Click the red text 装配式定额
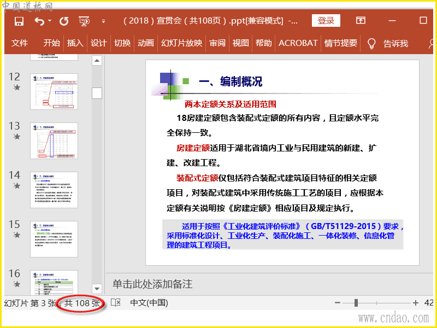 click(x=197, y=178)
